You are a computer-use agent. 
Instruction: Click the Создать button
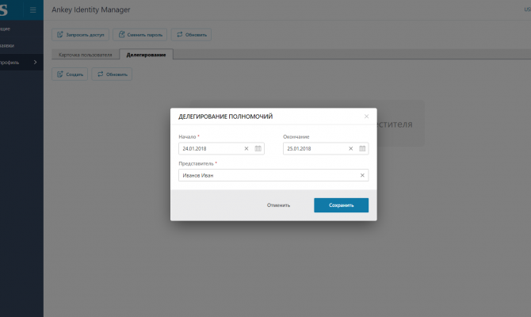(x=70, y=74)
